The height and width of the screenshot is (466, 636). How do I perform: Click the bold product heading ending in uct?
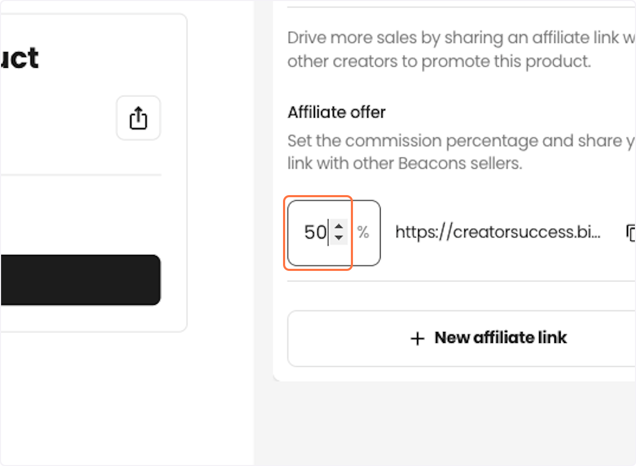[x=19, y=58]
